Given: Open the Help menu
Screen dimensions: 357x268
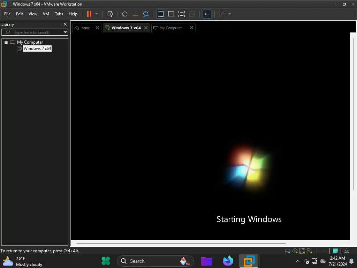Looking at the screenshot, I should click(x=73, y=14).
